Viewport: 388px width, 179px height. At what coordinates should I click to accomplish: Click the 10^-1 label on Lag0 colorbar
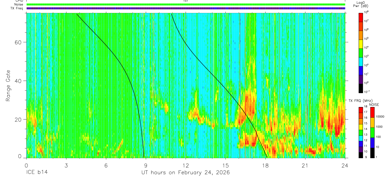click(367, 92)
